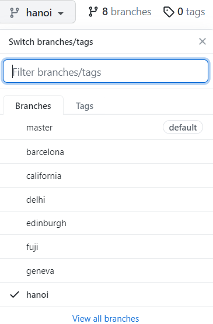Select the master branch
The height and width of the screenshot is (324, 213).
point(106,127)
